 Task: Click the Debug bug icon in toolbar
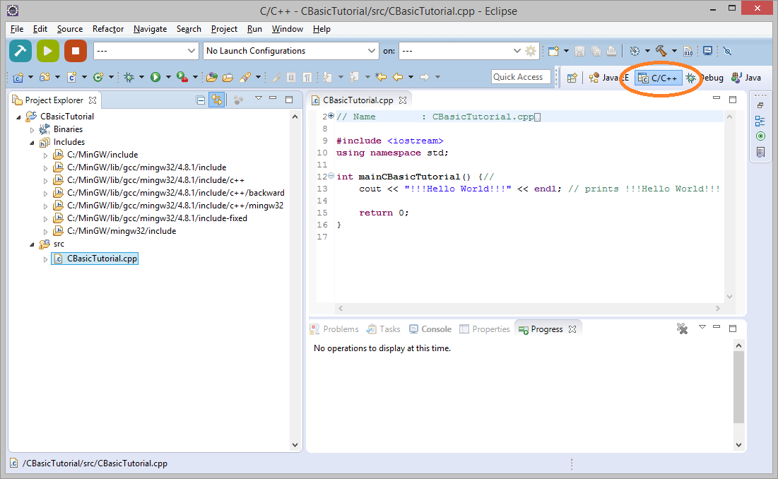tap(129, 77)
